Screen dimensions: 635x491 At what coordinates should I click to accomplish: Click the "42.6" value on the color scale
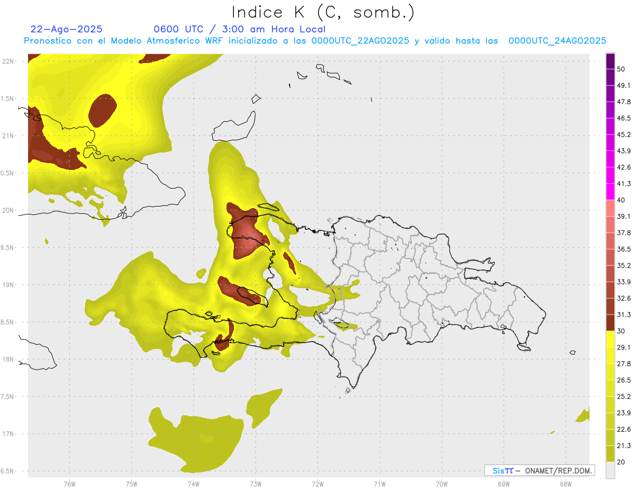tap(624, 167)
